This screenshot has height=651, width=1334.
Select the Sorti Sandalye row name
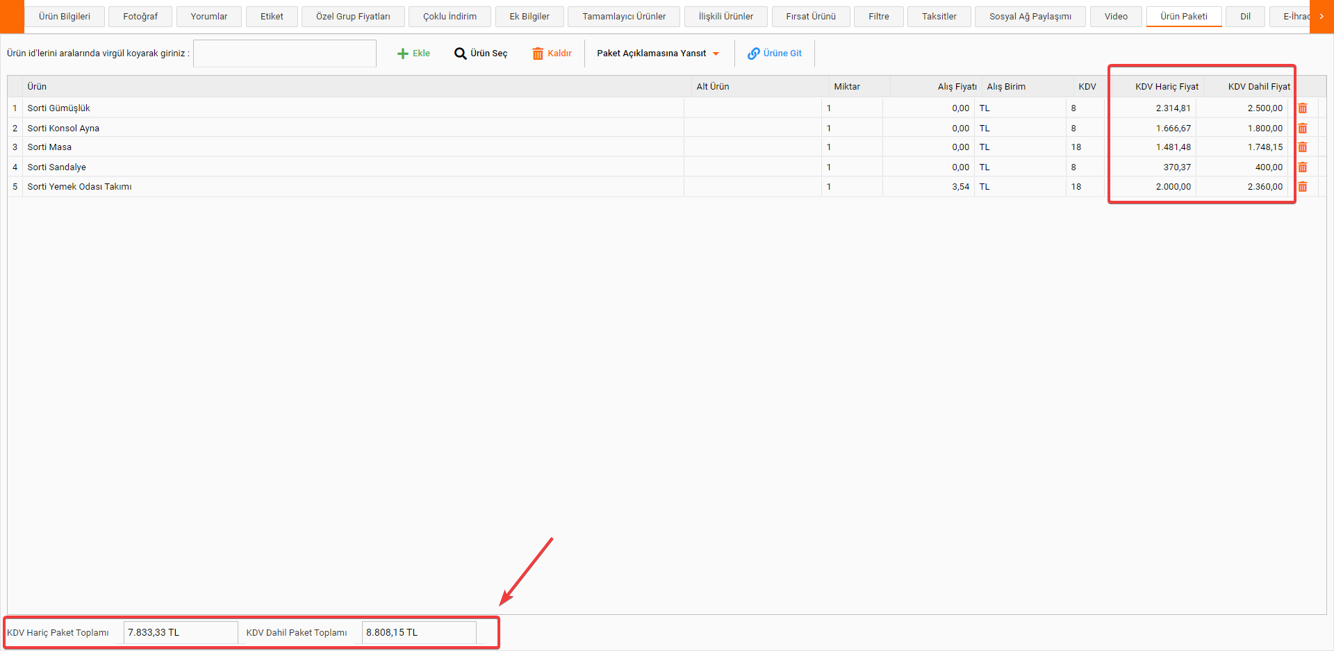(57, 167)
